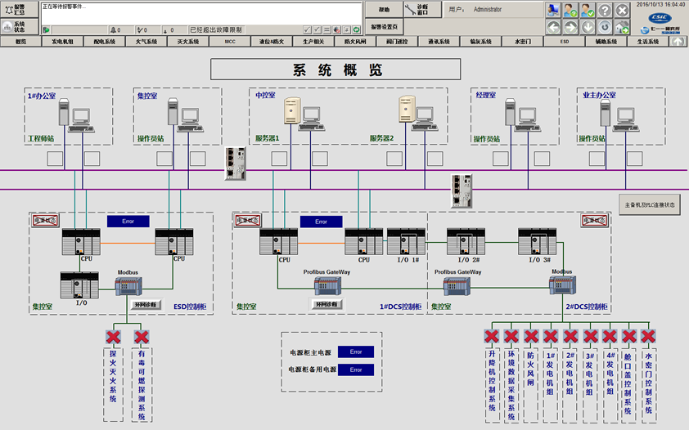The height and width of the screenshot is (430, 689).
Task: Click the 报警设置页 button
Action: (383, 27)
